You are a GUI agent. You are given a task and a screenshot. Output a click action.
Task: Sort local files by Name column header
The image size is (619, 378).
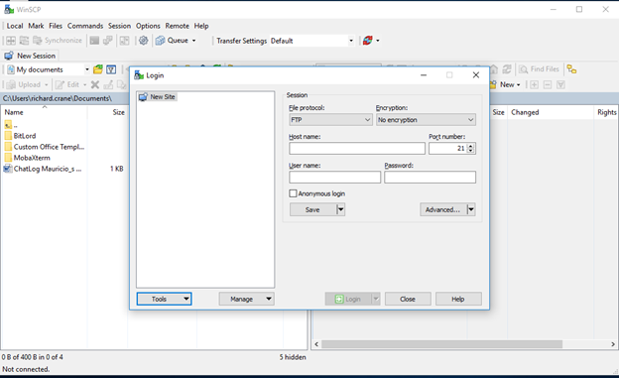pyautogui.click(x=44, y=112)
